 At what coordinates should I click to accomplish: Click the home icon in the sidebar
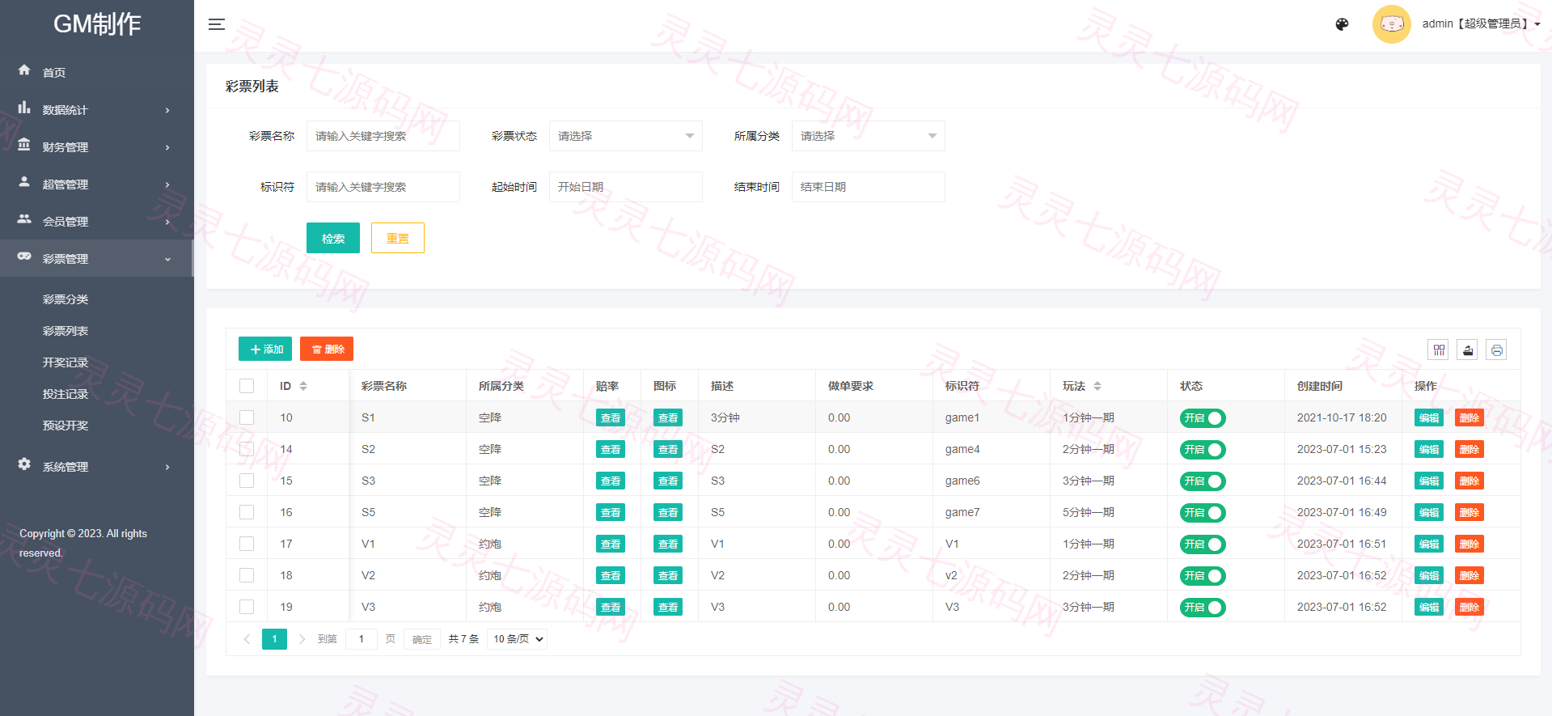24,70
